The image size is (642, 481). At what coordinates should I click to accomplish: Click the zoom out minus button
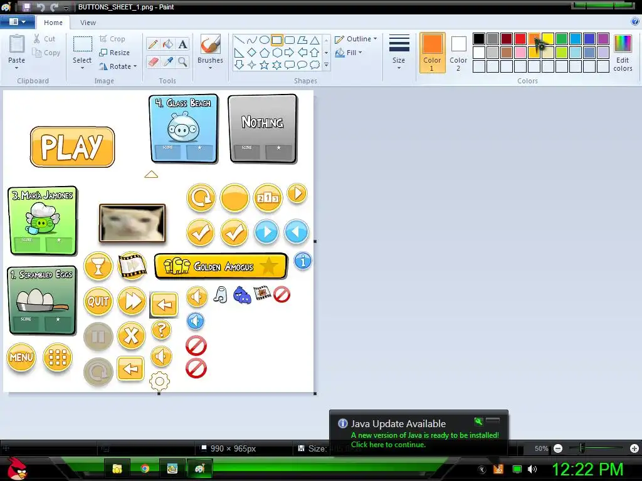point(557,448)
